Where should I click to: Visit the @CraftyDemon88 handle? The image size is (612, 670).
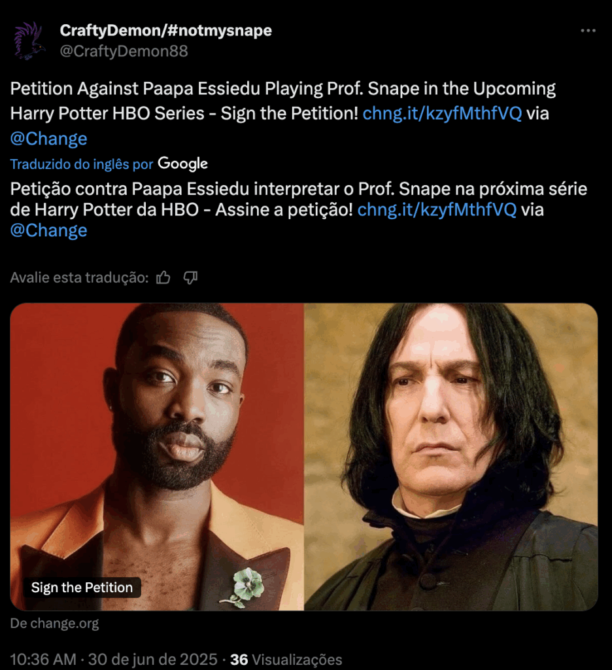(x=124, y=51)
